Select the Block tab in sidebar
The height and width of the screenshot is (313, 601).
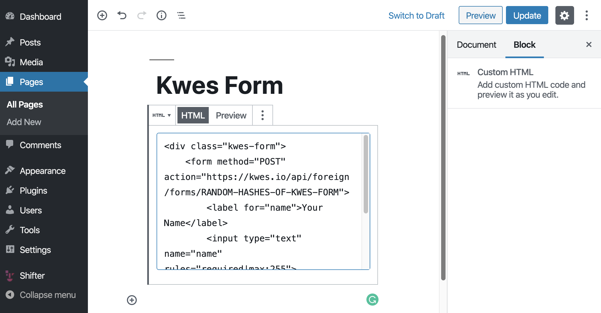(524, 44)
